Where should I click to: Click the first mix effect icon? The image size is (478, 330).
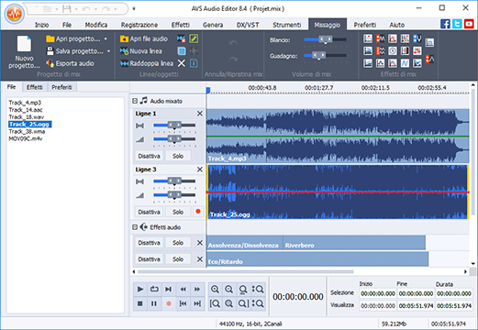pos(368,38)
